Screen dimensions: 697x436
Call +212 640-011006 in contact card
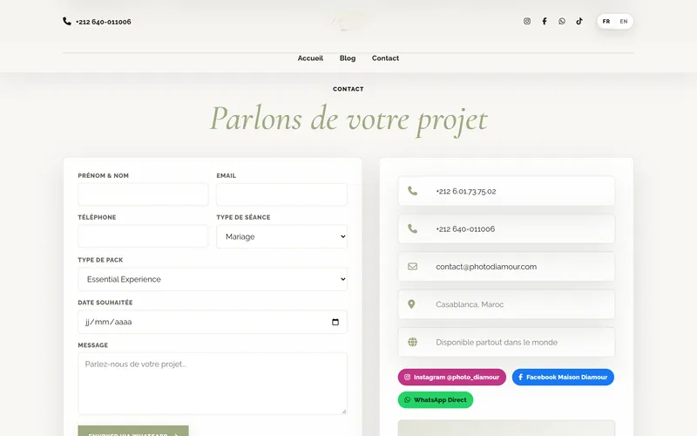(465, 229)
